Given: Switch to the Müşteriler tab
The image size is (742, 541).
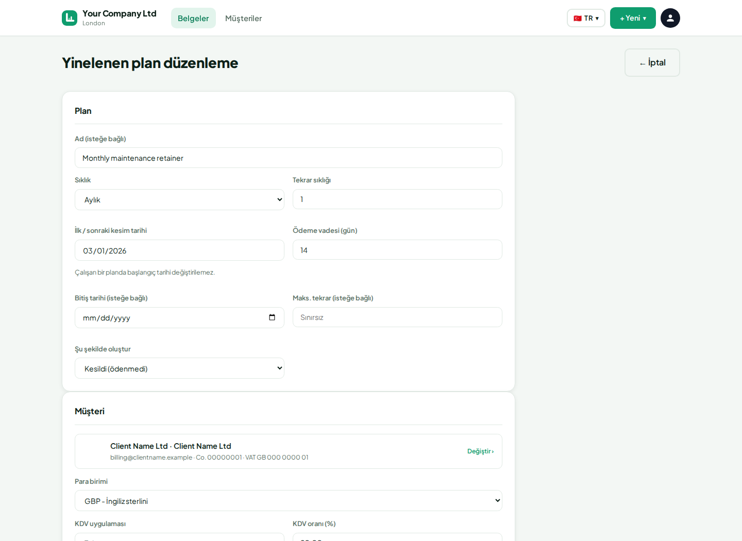Looking at the screenshot, I should tap(243, 18).
